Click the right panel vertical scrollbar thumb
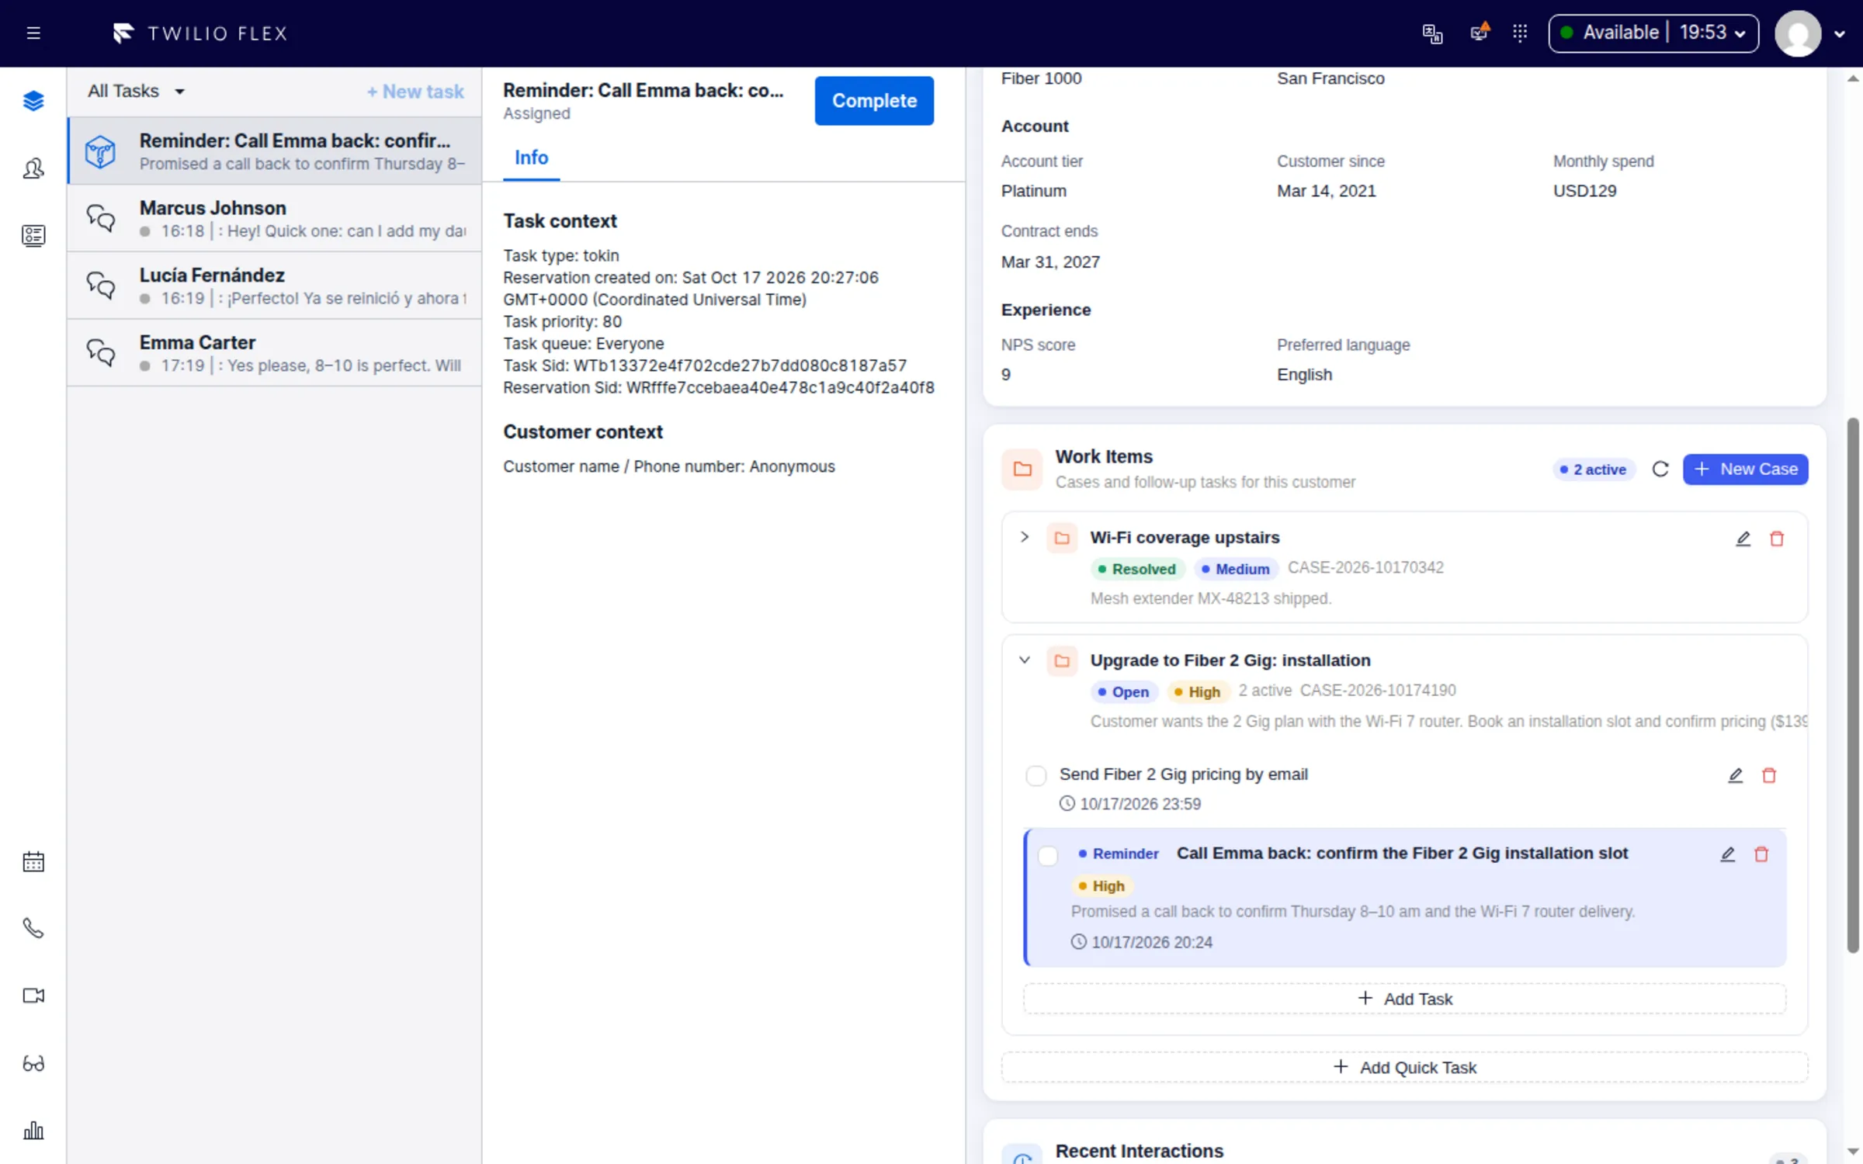Viewport: 1863px width, 1164px height. [1853, 685]
